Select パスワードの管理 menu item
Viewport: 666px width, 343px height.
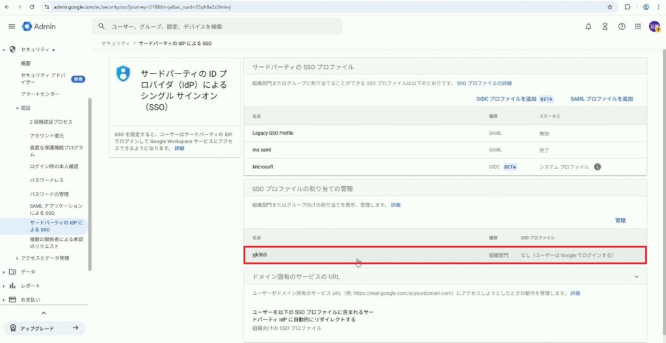tap(49, 194)
